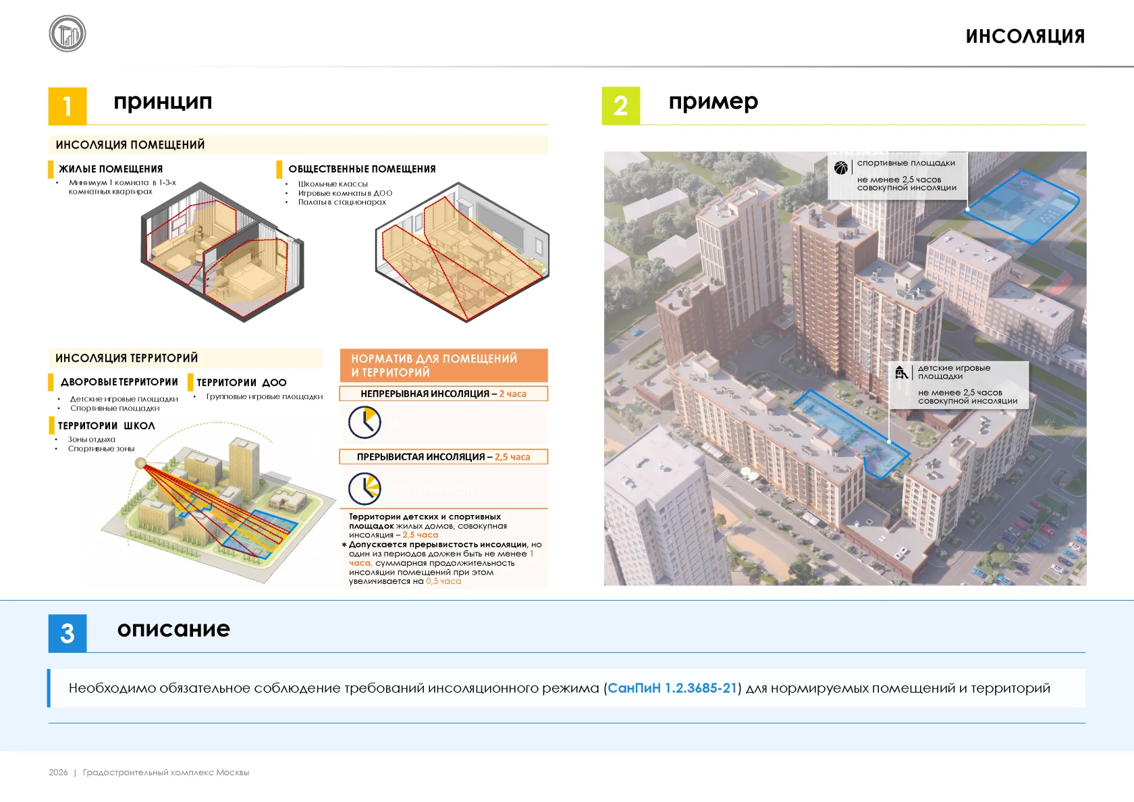Click the basketball icon beside спортивные площадки
Screen dimensions: 1134x802
[x=841, y=168]
